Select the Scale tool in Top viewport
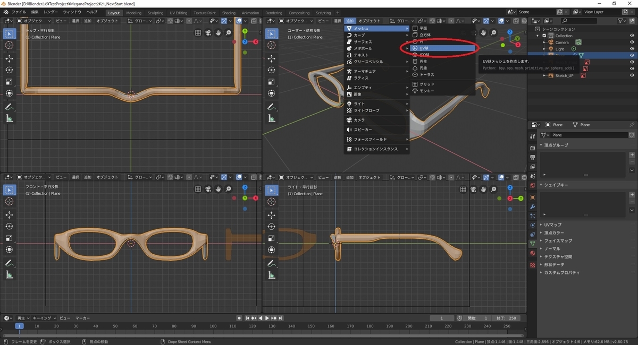The height and width of the screenshot is (345, 638). 9,82
